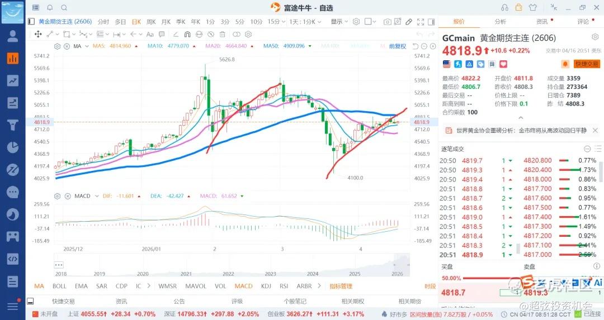Select the KDJ sub indicator

coord(266,286)
